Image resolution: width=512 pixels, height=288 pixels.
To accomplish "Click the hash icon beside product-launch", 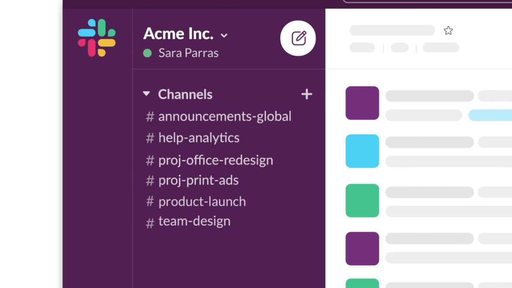I will pyautogui.click(x=150, y=202).
